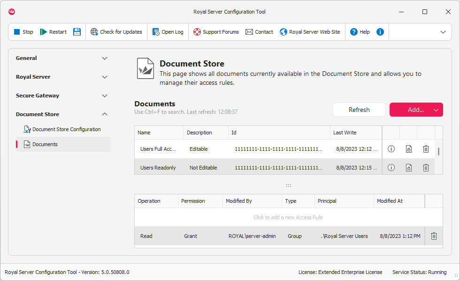Open Document Store Configuration page
Viewport: 460px width, 281px height.
(x=62, y=129)
